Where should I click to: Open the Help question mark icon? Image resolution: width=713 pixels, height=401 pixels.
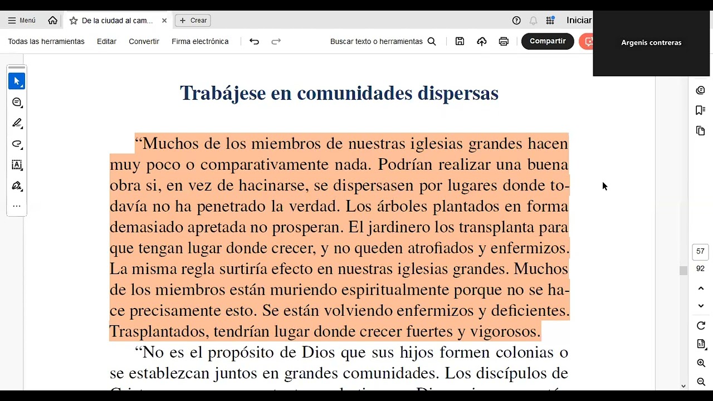(516, 21)
